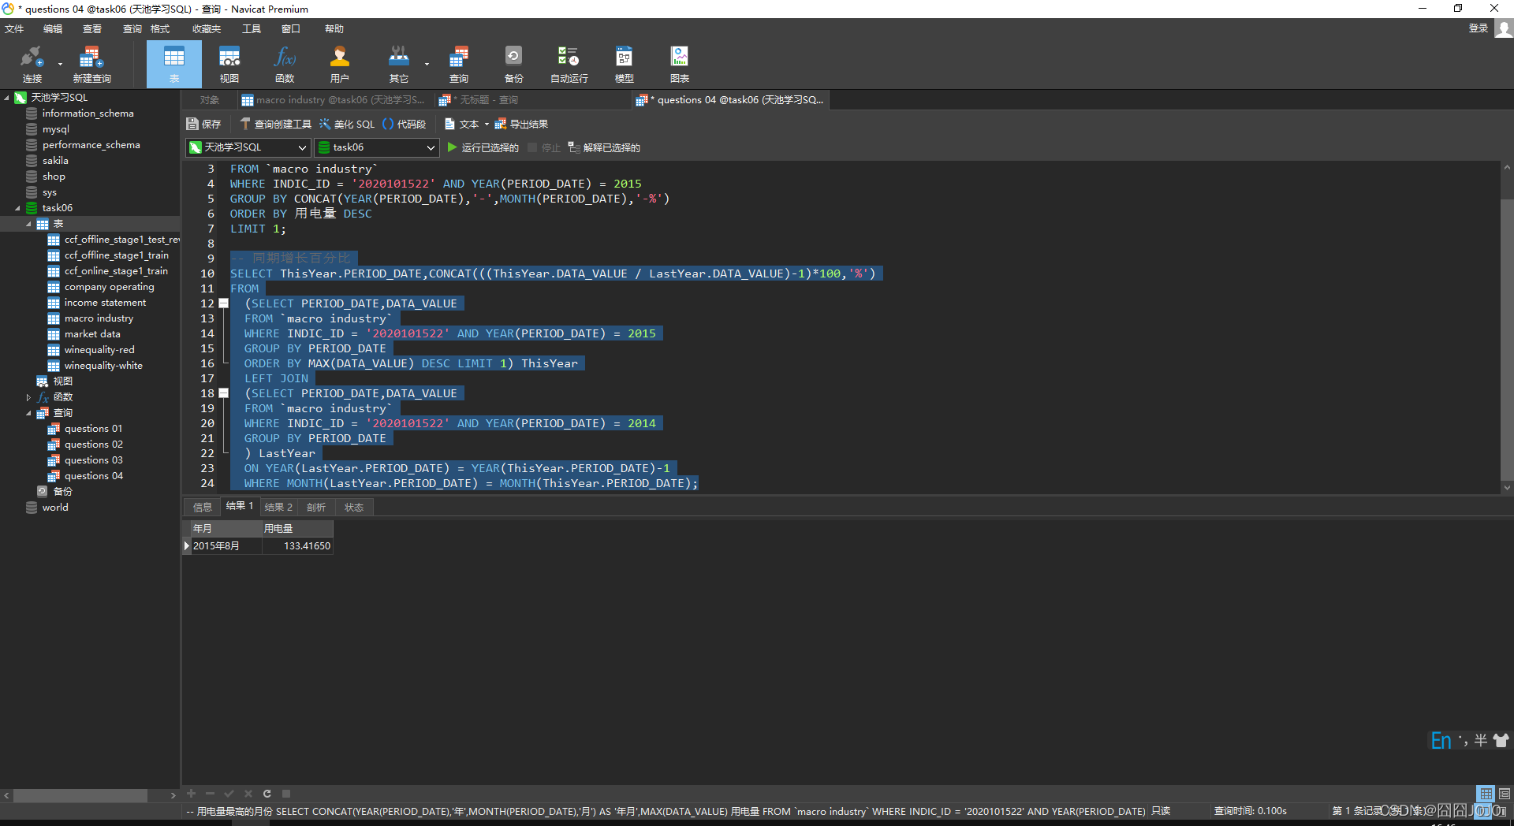Collapse the 查询 (Queries) tree node
The width and height of the screenshot is (1514, 826).
(28, 413)
